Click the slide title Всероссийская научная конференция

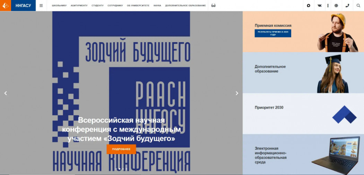tap(121, 130)
